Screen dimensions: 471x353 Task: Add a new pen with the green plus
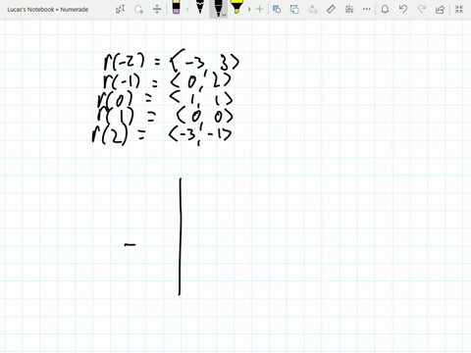pos(260,9)
